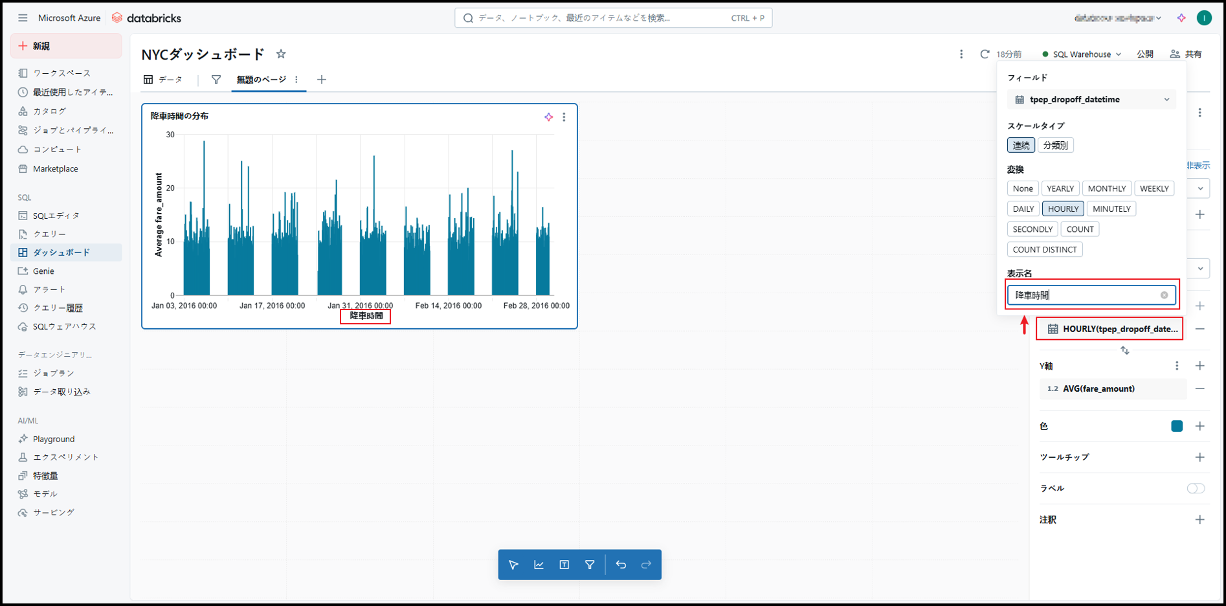Open the chart widget kebab menu
The width and height of the screenshot is (1226, 606).
coord(564,117)
